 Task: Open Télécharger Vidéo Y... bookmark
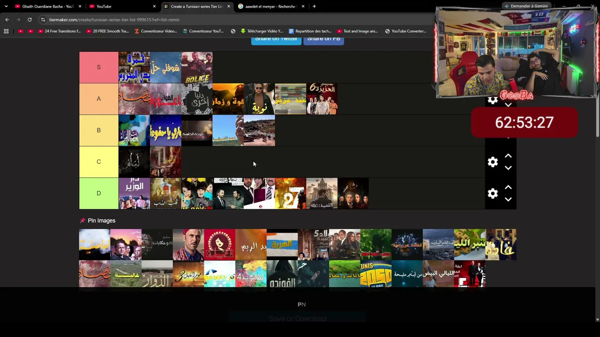pyautogui.click(x=262, y=31)
